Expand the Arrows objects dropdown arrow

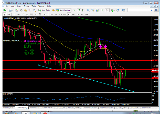[x=47, y=14]
